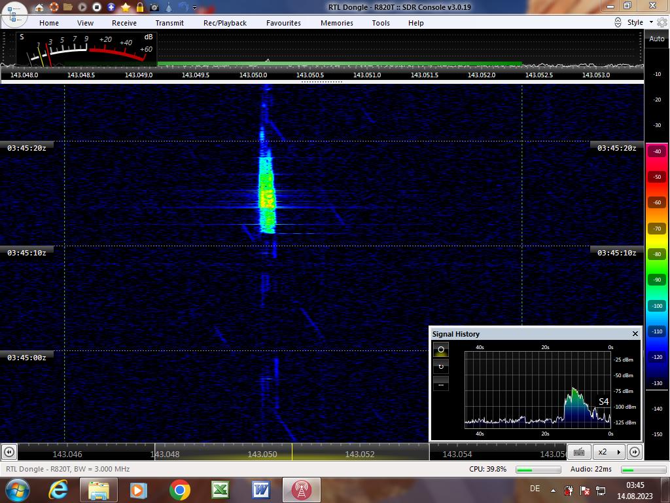Click the blue curved undo arrow icon
670x503 pixels.
coord(183,7)
